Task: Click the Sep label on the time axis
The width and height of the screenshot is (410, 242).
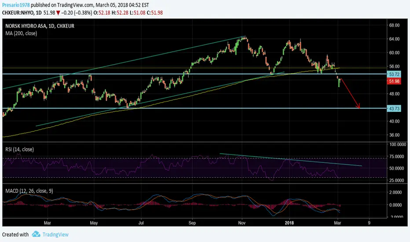Action: [192, 223]
